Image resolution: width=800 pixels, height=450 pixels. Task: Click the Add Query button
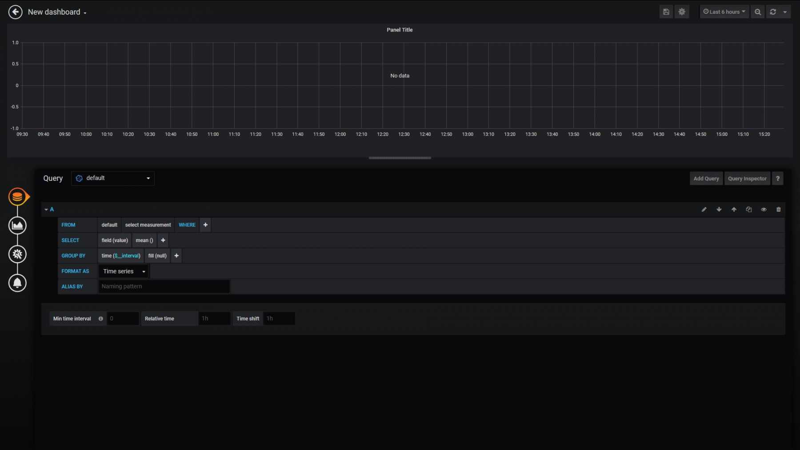[x=706, y=179]
